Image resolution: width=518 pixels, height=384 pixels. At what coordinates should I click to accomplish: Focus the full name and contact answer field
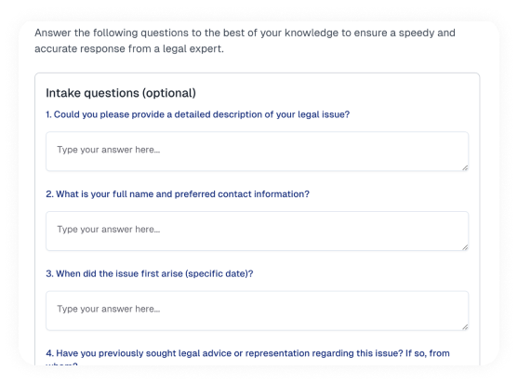click(257, 232)
